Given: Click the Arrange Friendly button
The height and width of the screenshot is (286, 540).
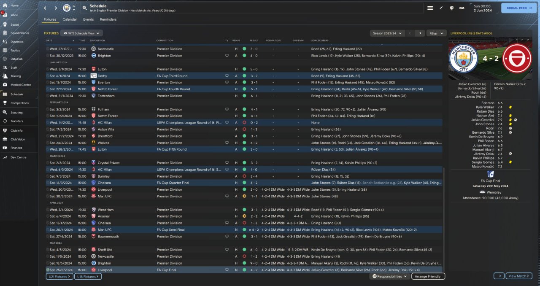Looking at the screenshot, I should click(428, 276).
